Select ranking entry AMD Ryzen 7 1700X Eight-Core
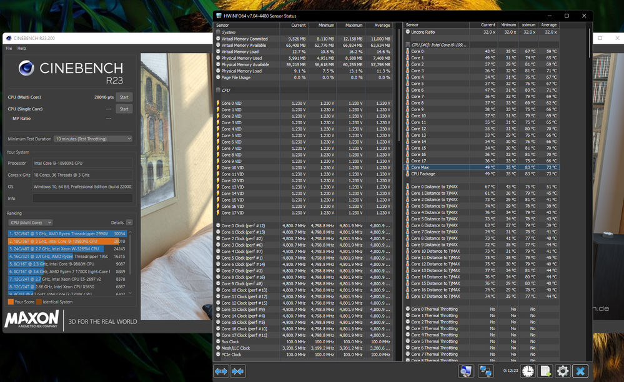This screenshot has height=382, width=624. pos(67,271)
